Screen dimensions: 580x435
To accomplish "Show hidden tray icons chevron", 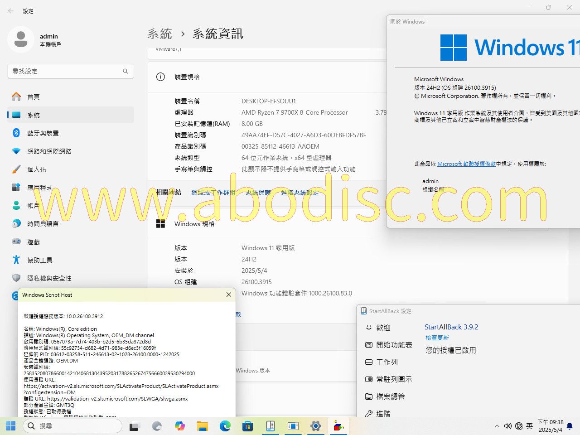I will pyautogui.click(x=497, y=426).
